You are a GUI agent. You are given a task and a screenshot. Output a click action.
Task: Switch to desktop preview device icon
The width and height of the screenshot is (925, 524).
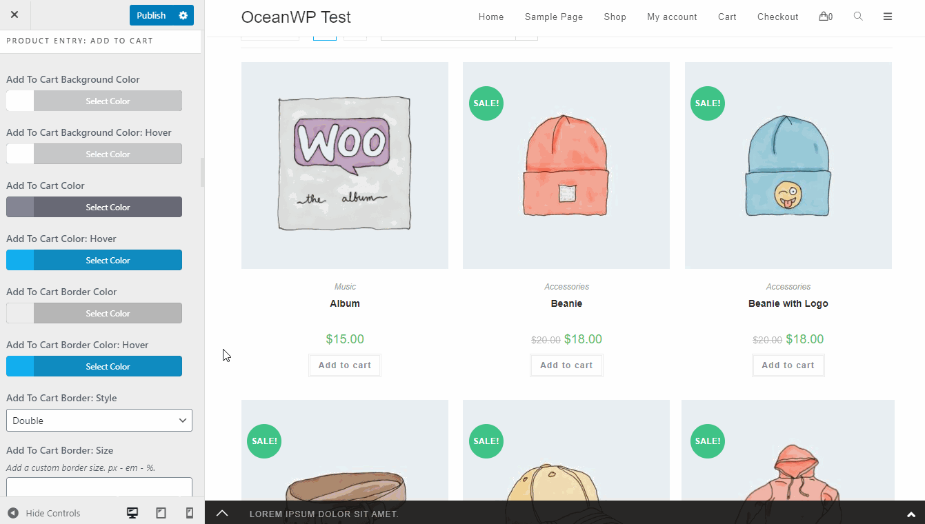[132, 513]
